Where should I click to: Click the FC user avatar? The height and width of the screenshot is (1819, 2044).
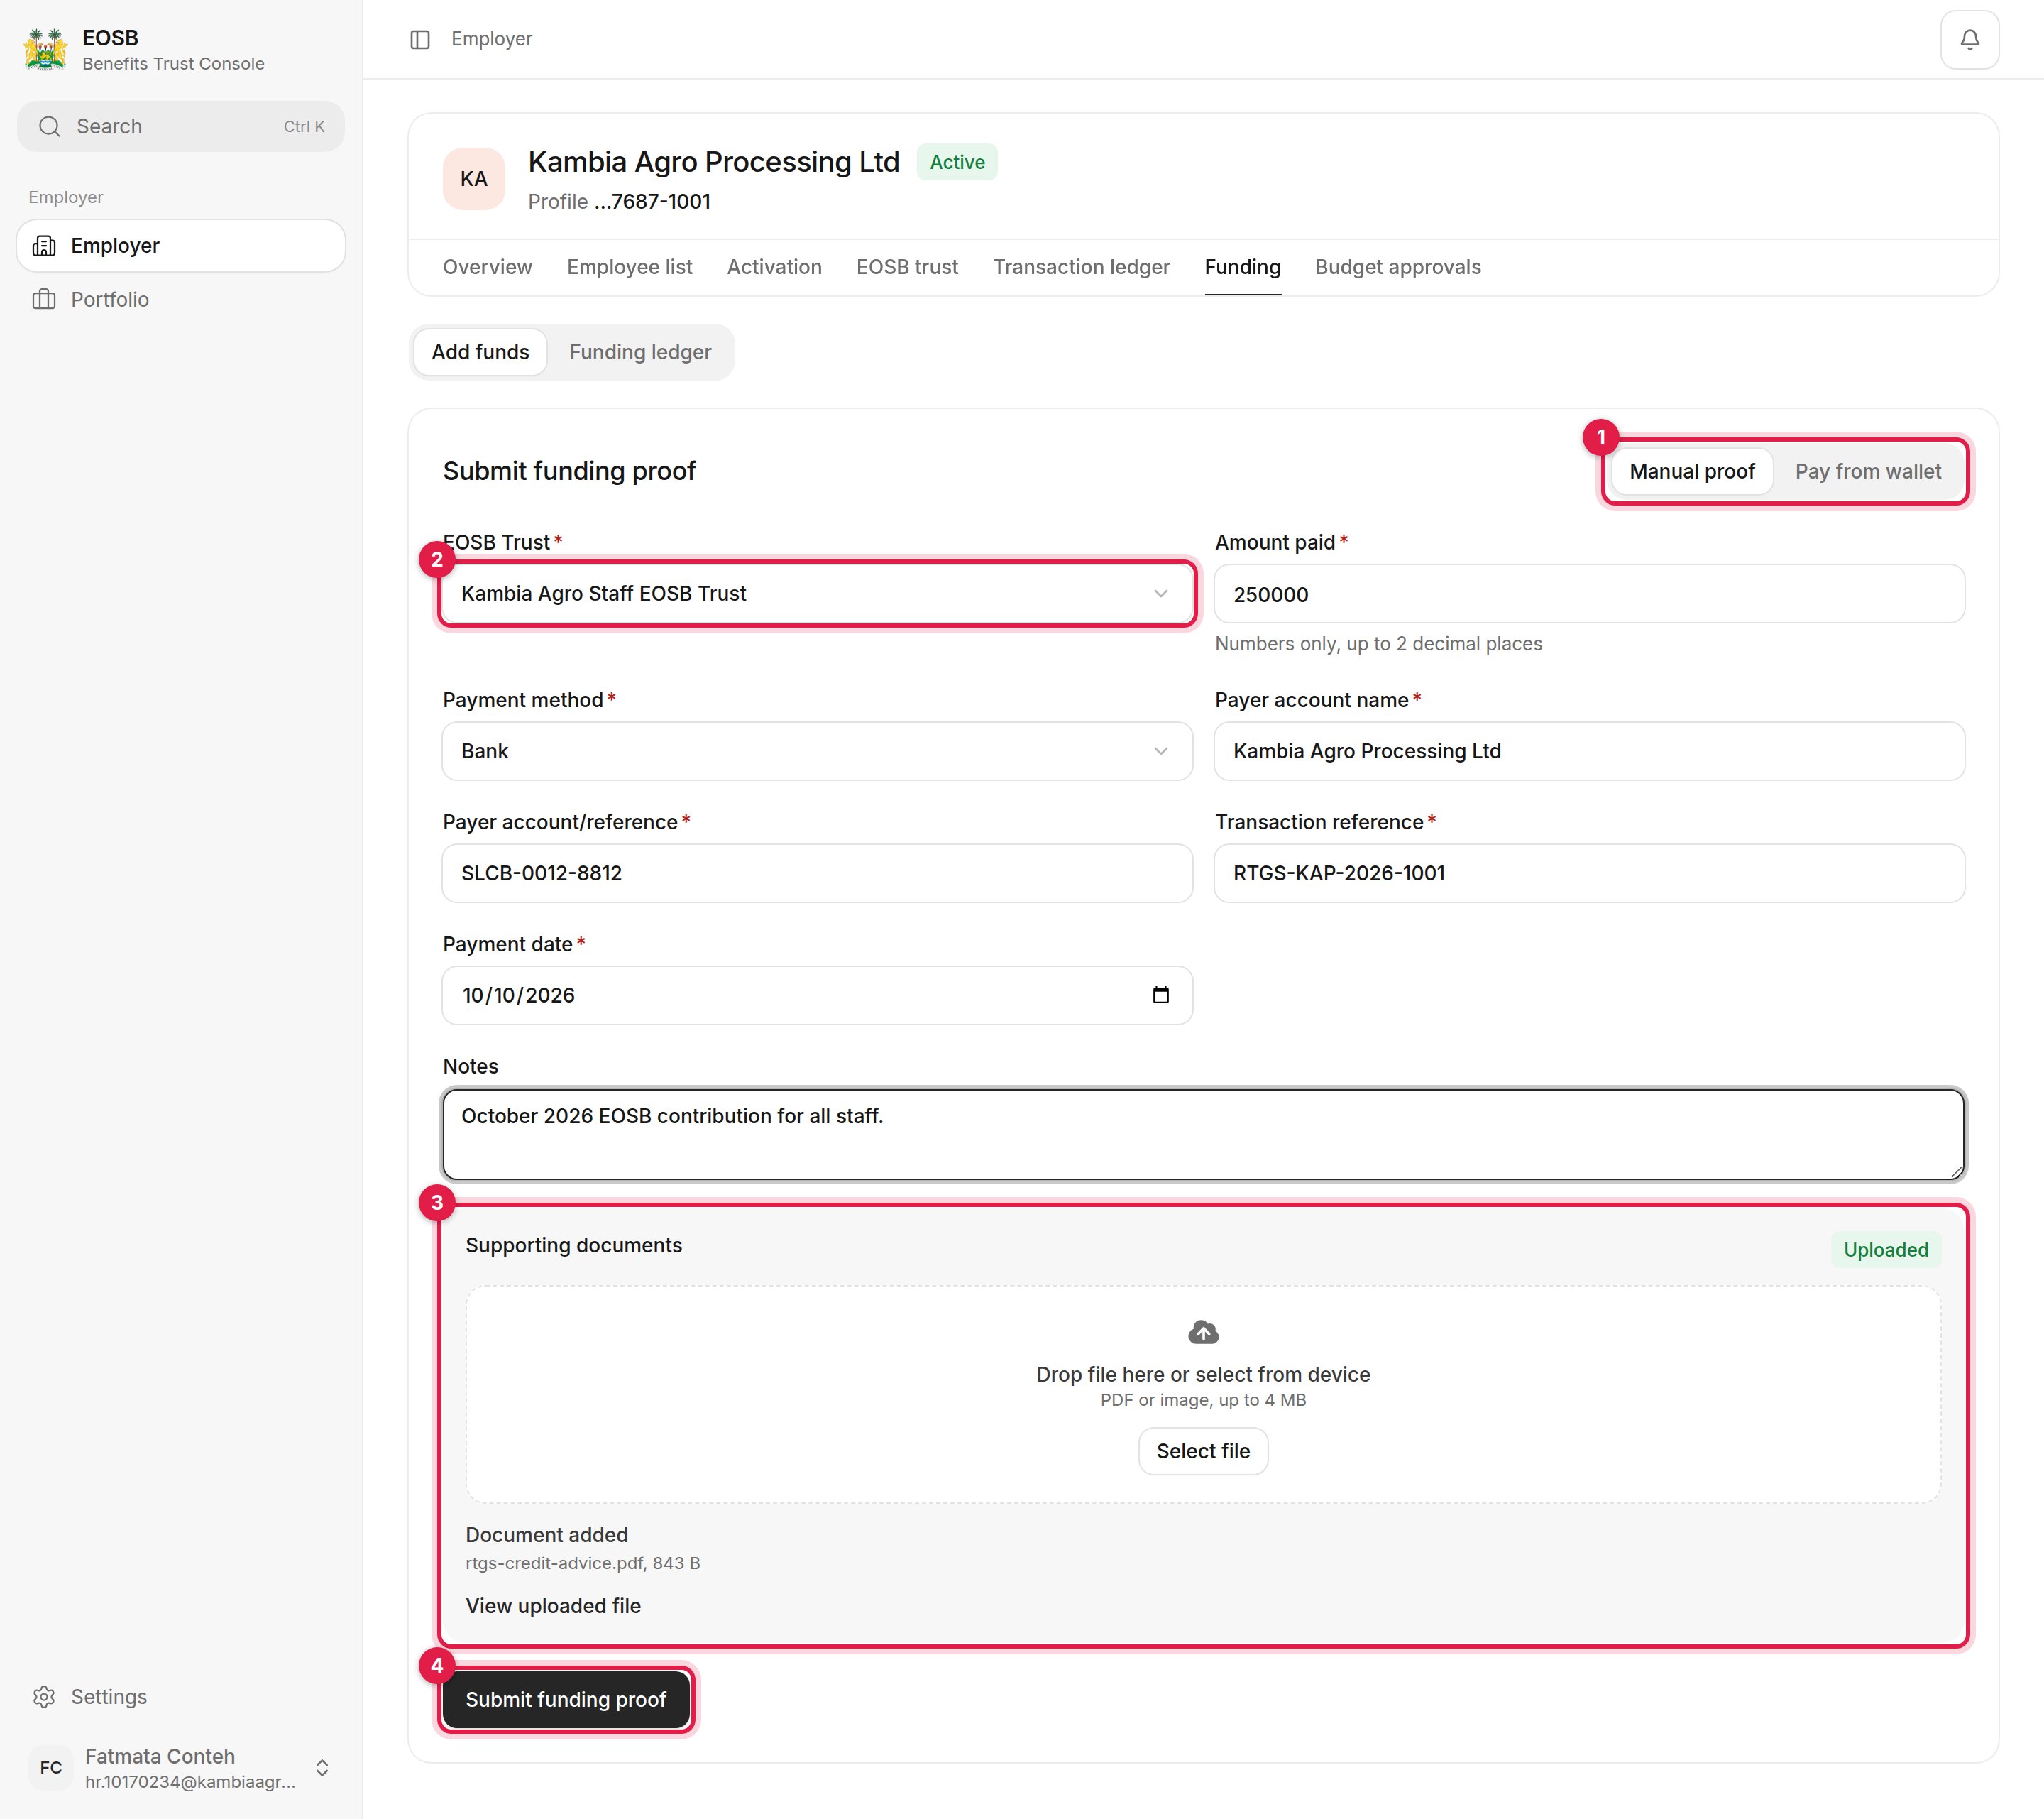[x=51, y=1768]
